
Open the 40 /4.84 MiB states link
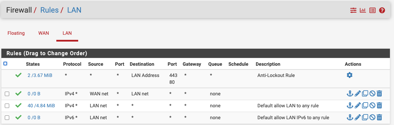pos(41,106)
